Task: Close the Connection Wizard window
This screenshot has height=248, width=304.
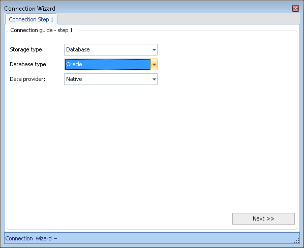Action: point(295,9)
